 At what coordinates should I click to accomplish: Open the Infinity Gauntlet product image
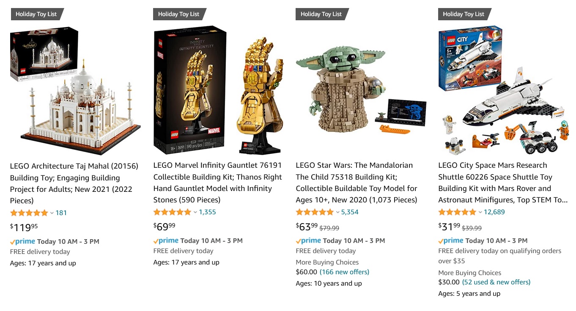[218, 90]
